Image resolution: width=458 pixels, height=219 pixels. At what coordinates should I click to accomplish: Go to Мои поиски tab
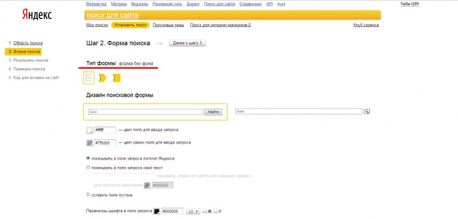tap(97, 25)
